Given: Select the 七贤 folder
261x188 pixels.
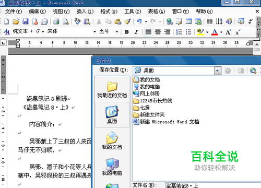Looking at the screenshot, I should click(x=141, y=108).
